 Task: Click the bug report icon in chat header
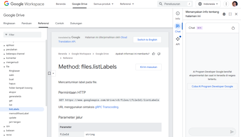click(x=224, y=14)
